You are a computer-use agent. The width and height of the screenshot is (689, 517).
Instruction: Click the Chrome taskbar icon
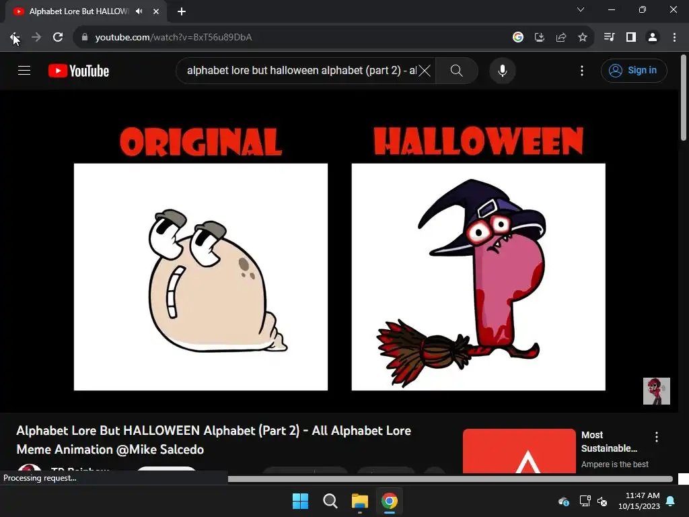tap(390, 501)
